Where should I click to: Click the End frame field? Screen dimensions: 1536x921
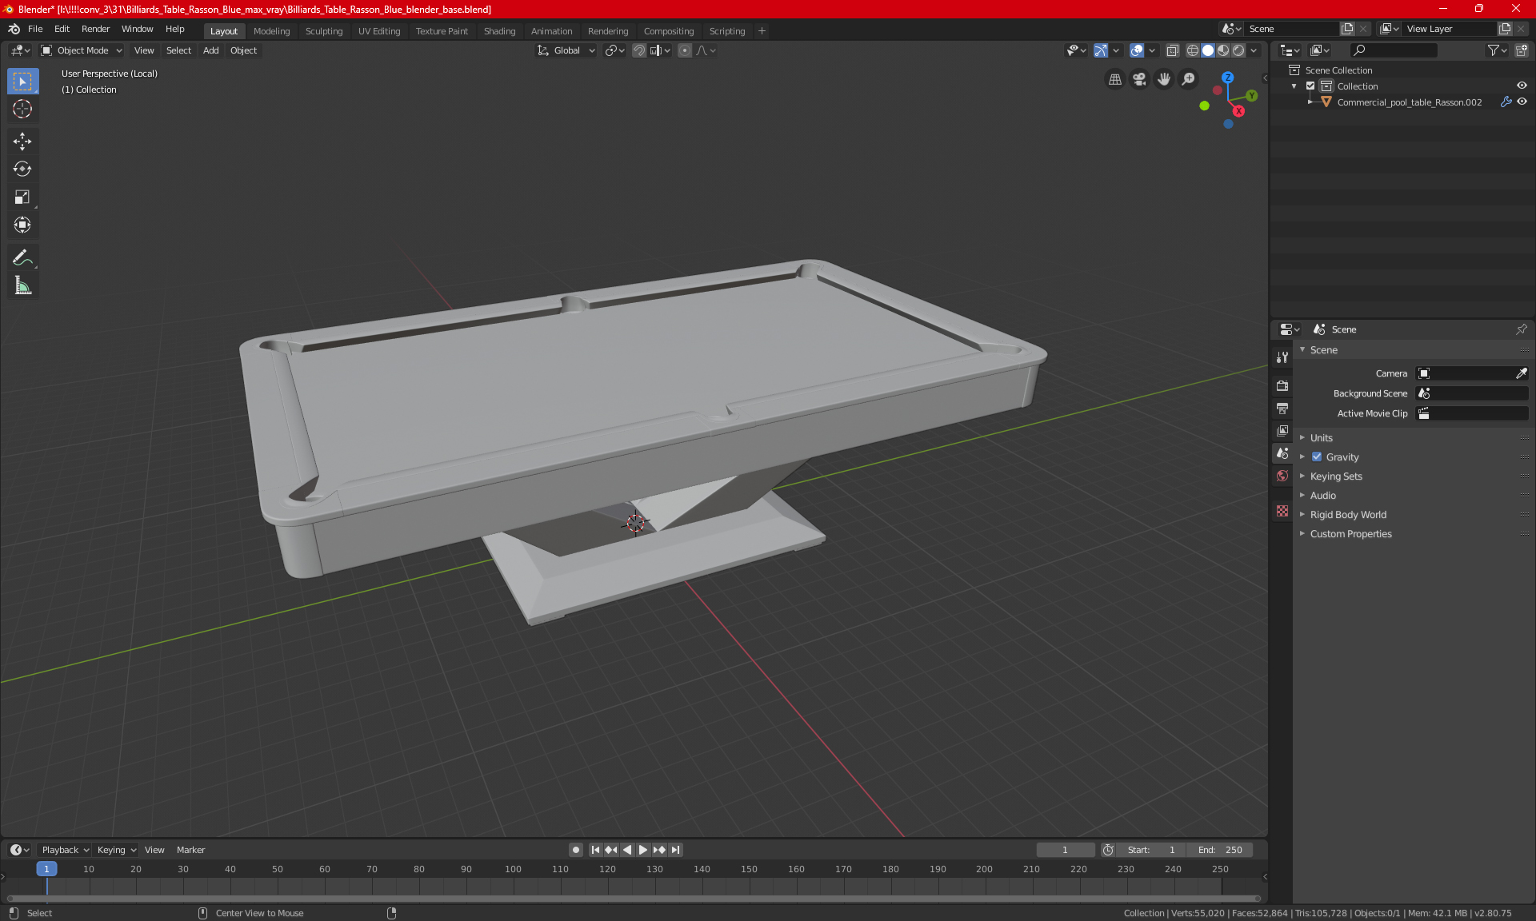pyautogui.click(x=1220, y=850)
